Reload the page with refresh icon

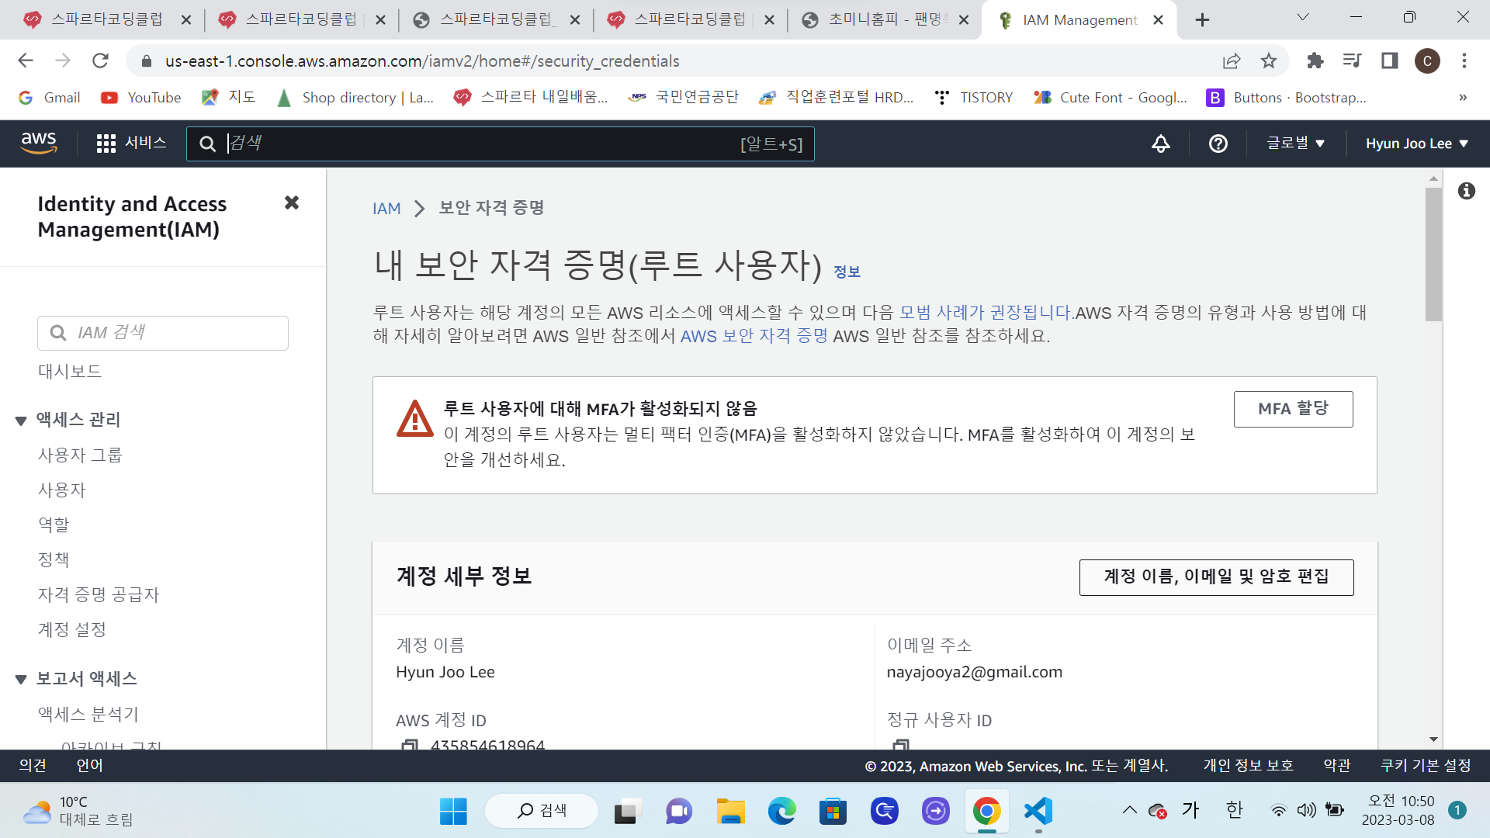tap(100, 61)
